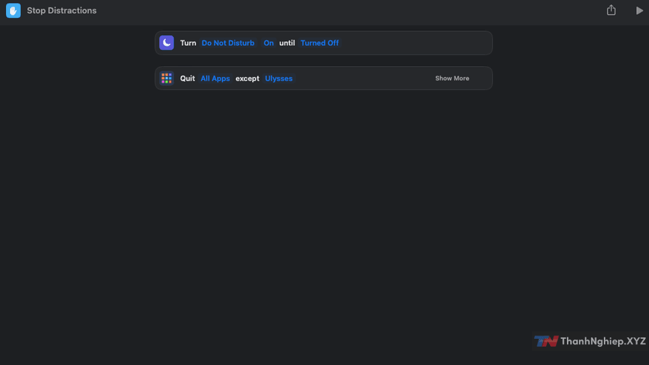Image resolution: width=649 pixels, height=365 pixels.
Task: Edit the Ulysses exception parameter
Action: (278, 79)
